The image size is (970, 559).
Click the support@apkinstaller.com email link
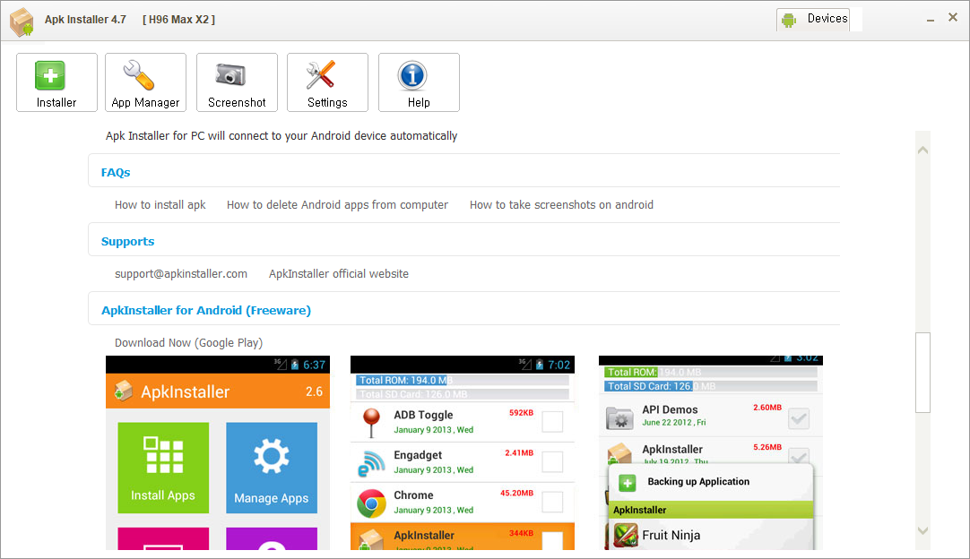(x=180, y=274)
